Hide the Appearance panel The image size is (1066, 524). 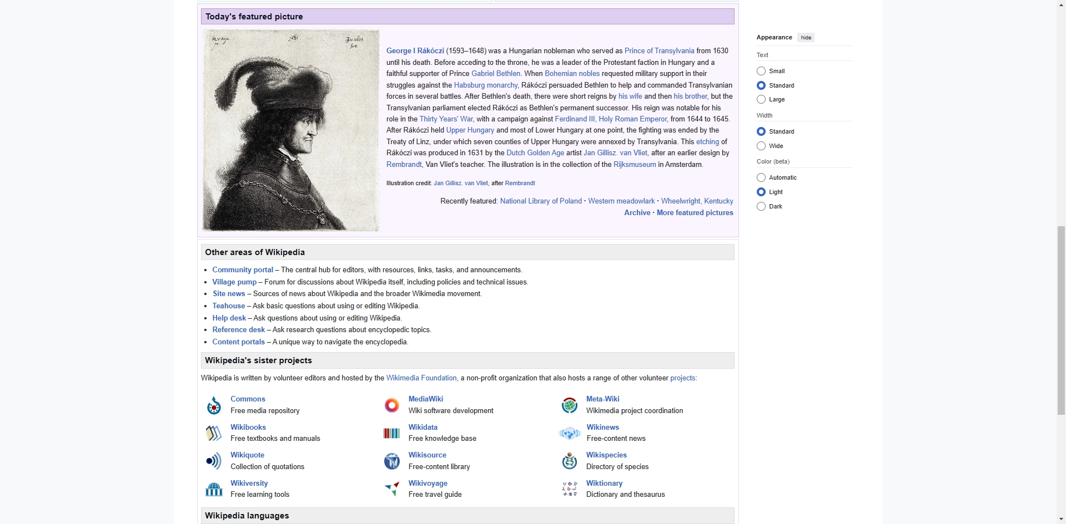(x=806, y=38)
